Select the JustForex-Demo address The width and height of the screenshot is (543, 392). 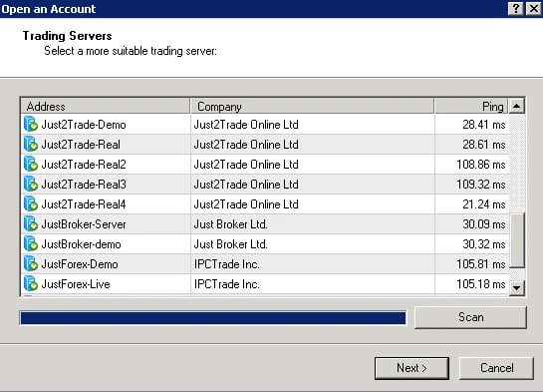pyautogui.click(x=80, y=264)
